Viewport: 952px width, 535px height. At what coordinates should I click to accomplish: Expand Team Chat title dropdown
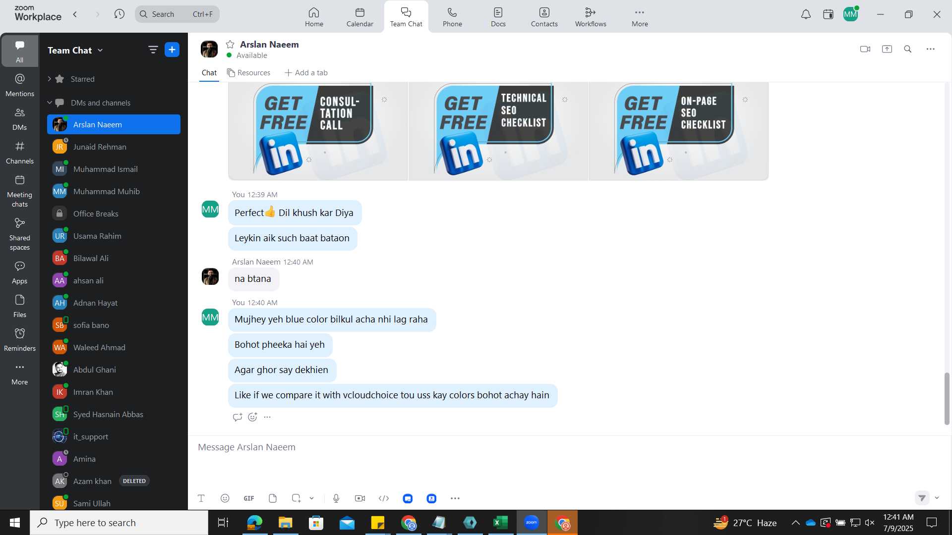click(101, 50)
